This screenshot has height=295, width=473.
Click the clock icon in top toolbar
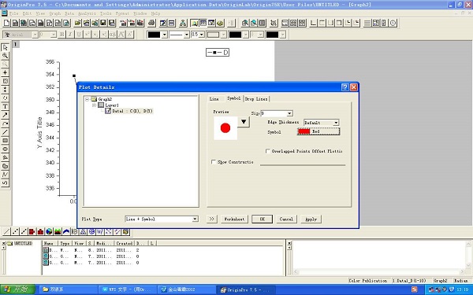point(393,23)
